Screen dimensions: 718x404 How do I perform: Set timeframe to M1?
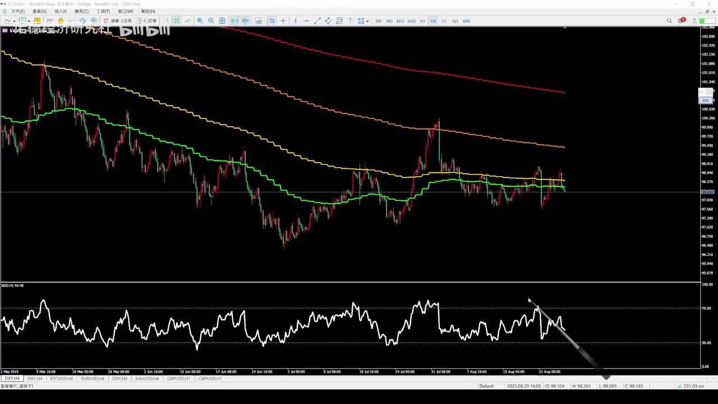(x=379, y=21)
